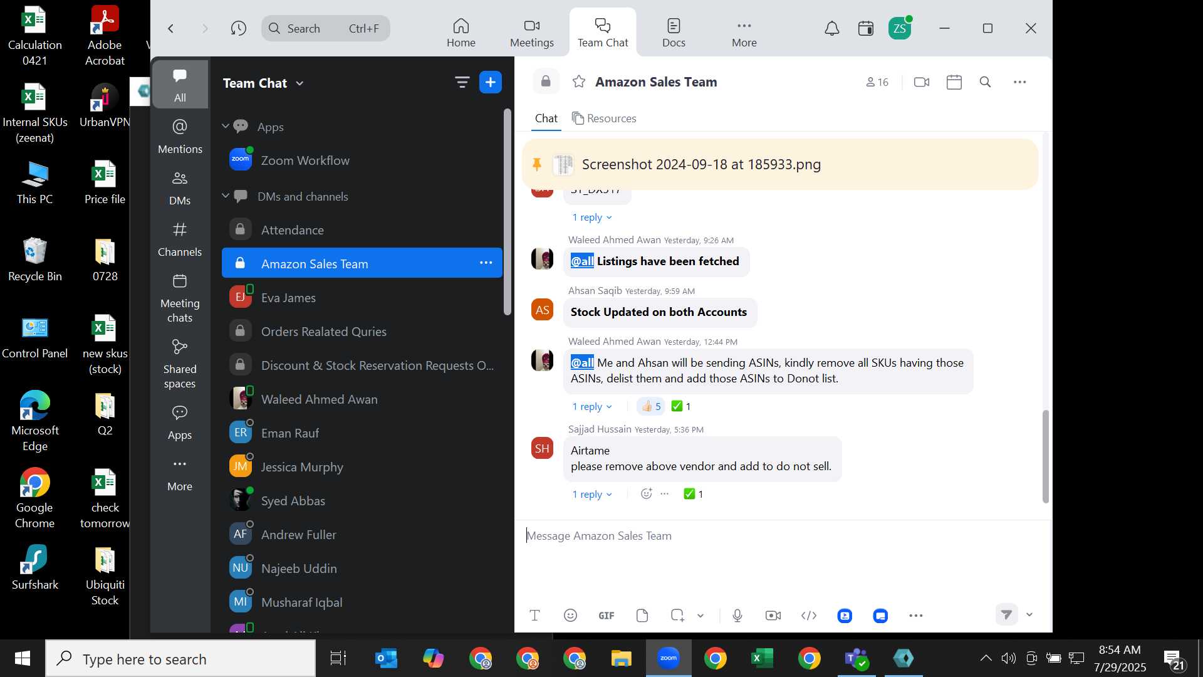The width and height of the screenshot is (1203, 677).
Task: Open channel more options in chat header
Action: tap(1019, 82)
